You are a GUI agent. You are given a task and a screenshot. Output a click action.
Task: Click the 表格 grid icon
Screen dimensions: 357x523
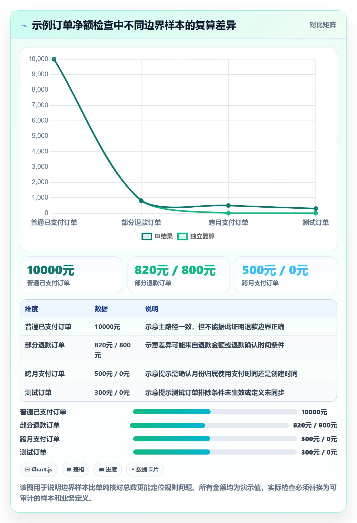[69, 469]
